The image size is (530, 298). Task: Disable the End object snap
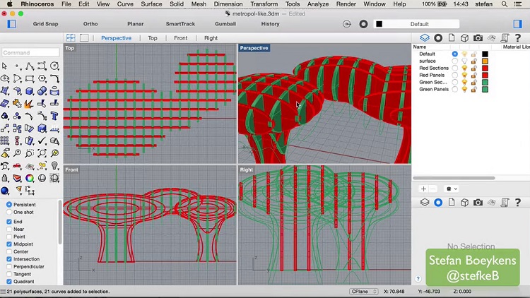click(x=9, y=222)
